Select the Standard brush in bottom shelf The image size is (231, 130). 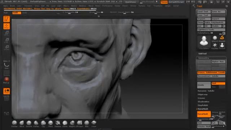[x=14, y=123]
